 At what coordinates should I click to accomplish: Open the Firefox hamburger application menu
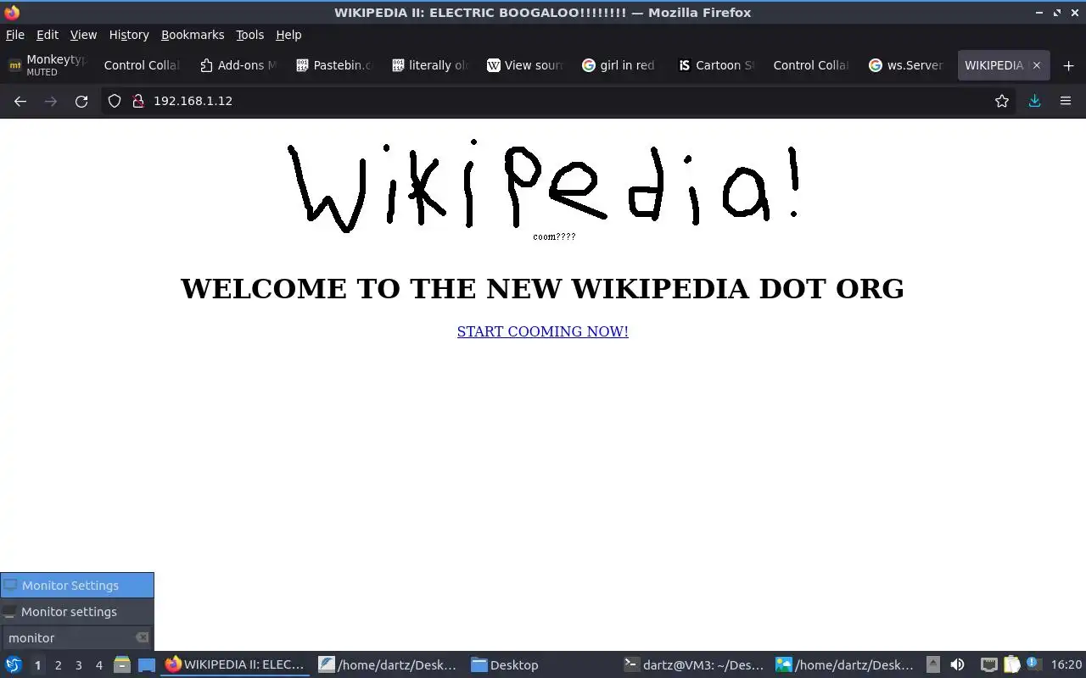pos(1066,101)
